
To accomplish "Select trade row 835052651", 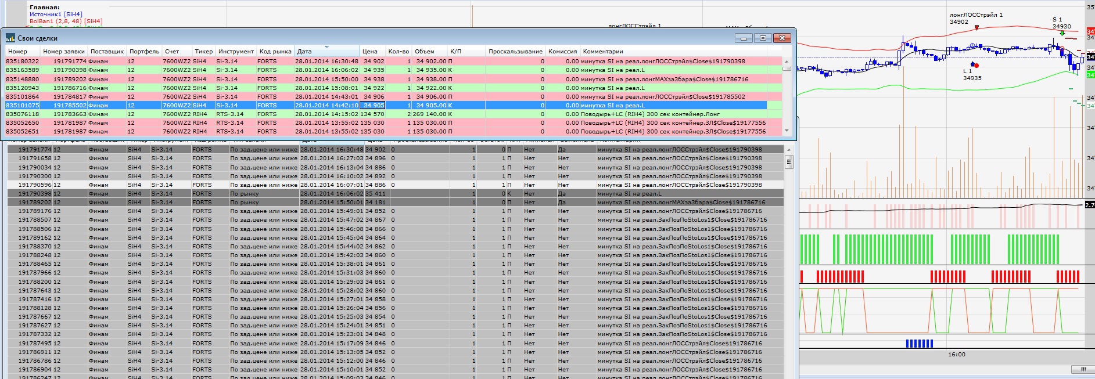I will click(x=393, y=131).
